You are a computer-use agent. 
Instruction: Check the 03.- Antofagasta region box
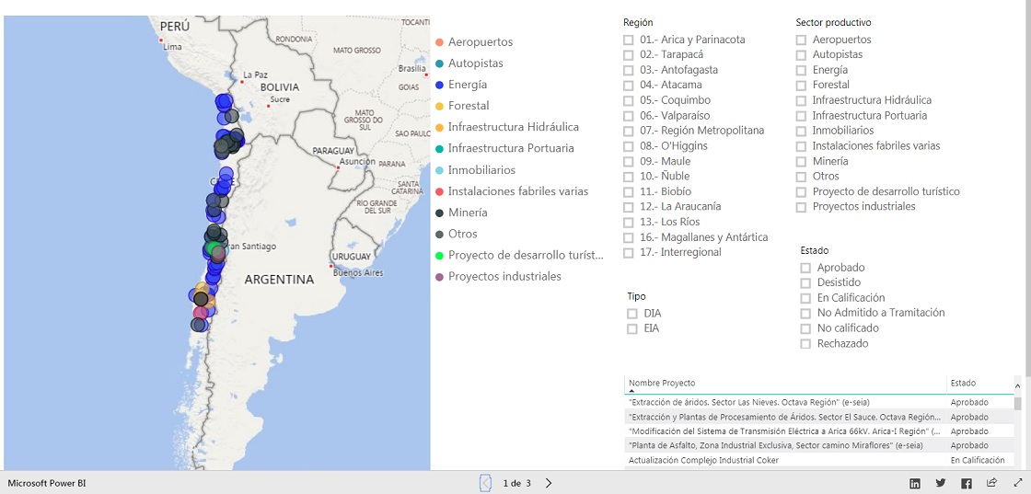pyautogui.click(x=629, y=70)
